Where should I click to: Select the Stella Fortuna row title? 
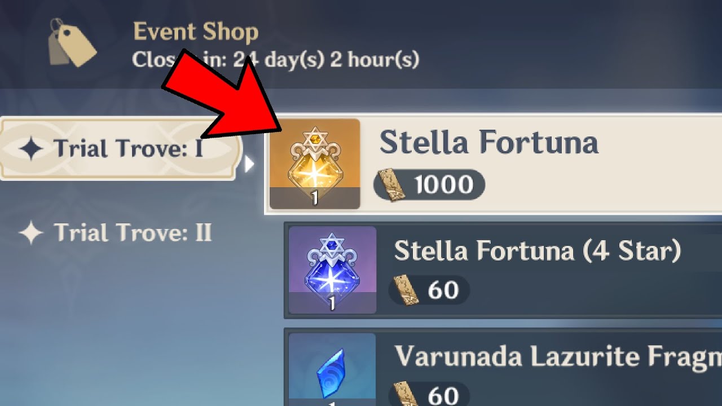[488, 143]
